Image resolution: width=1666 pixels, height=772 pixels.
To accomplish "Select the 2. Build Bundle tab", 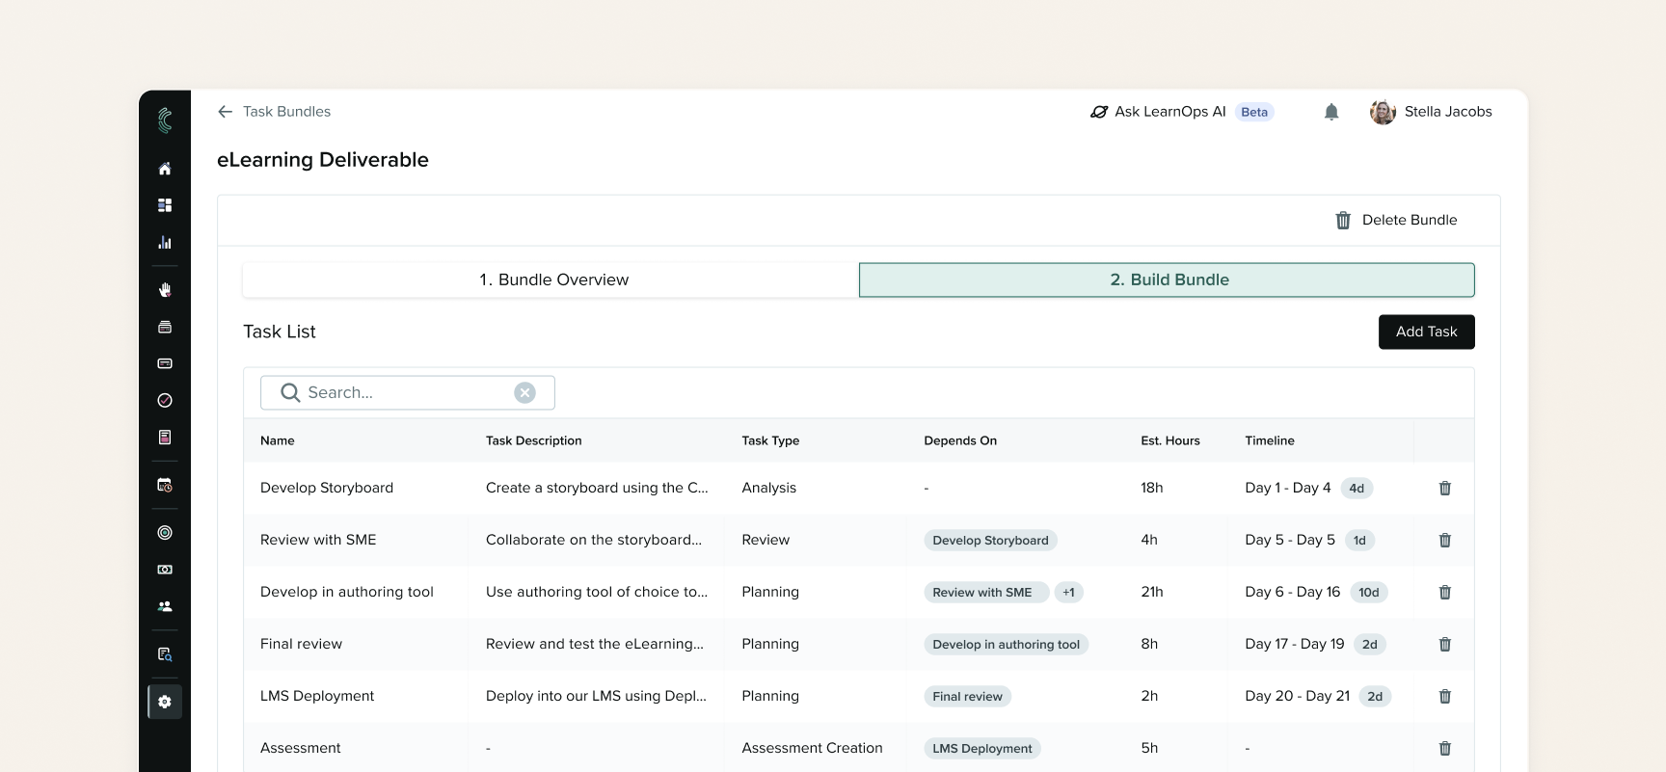I will [x=1167, y=280].
